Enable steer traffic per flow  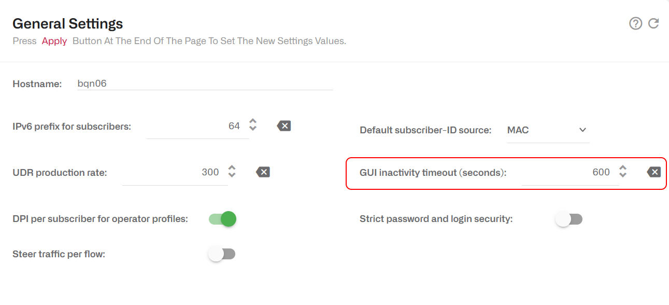pyautogui.click(x=222, y=254)
